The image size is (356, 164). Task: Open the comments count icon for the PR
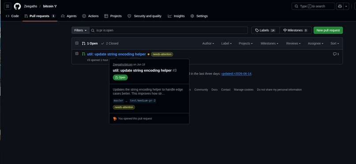point(336,54)
